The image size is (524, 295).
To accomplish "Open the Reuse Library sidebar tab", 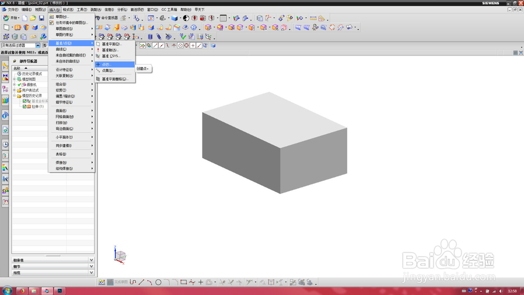I will (5, 100).
